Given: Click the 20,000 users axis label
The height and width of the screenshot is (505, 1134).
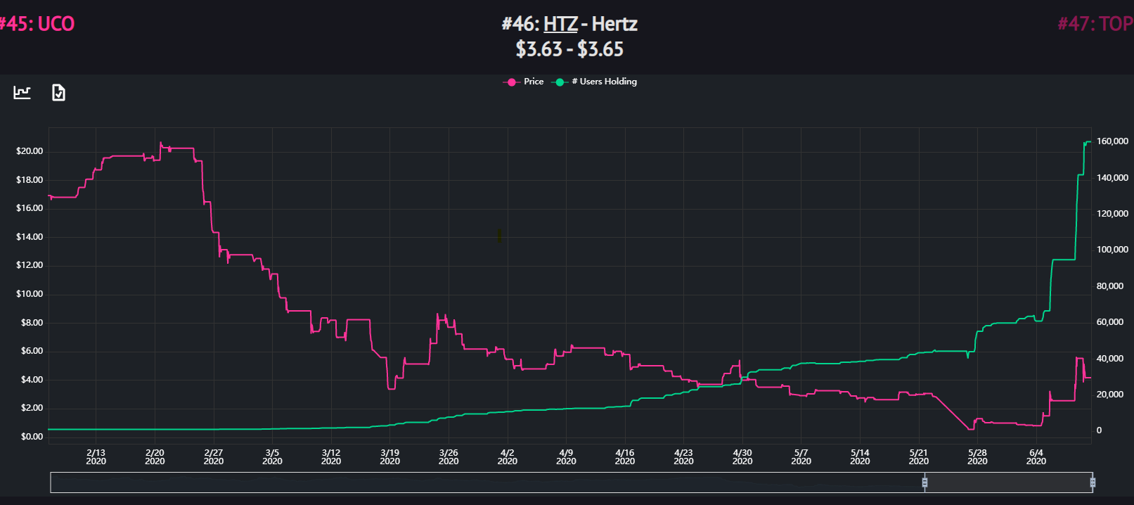Looking at the screenshot, I should [x=1110, y=395].
